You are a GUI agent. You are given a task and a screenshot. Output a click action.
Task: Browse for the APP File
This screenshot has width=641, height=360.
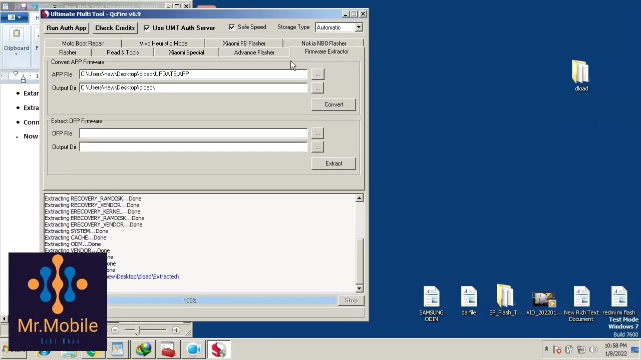(x=317, y=74)
